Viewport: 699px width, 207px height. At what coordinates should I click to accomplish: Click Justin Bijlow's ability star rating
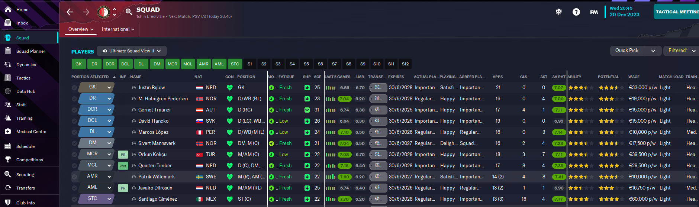(581, 88)
